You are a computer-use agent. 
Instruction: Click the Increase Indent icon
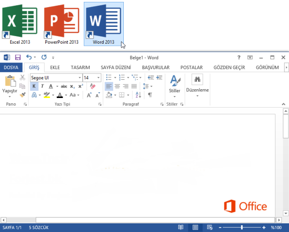pos(159,77)
